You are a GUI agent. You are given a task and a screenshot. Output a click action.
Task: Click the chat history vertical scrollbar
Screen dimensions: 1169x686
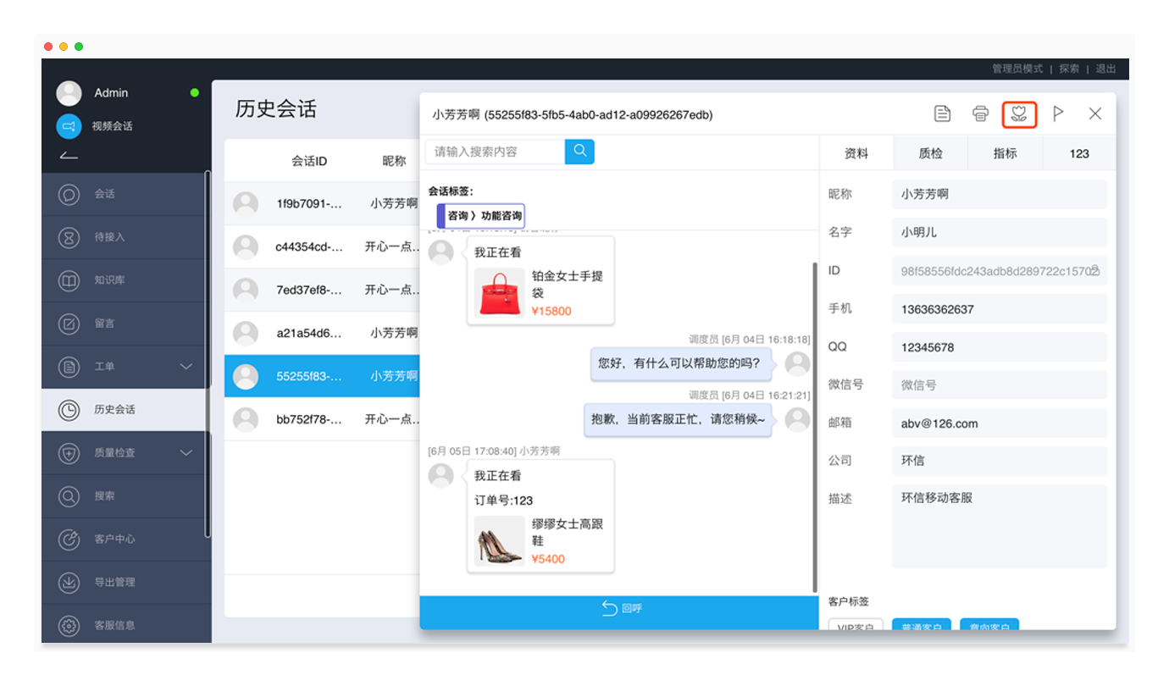[814, 423]
